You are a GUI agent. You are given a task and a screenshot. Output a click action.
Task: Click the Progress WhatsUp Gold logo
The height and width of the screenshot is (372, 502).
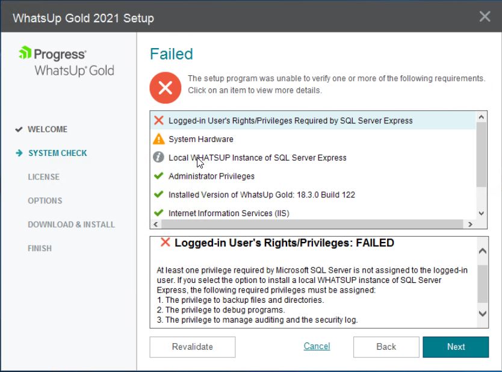click(x=67, y=61)
